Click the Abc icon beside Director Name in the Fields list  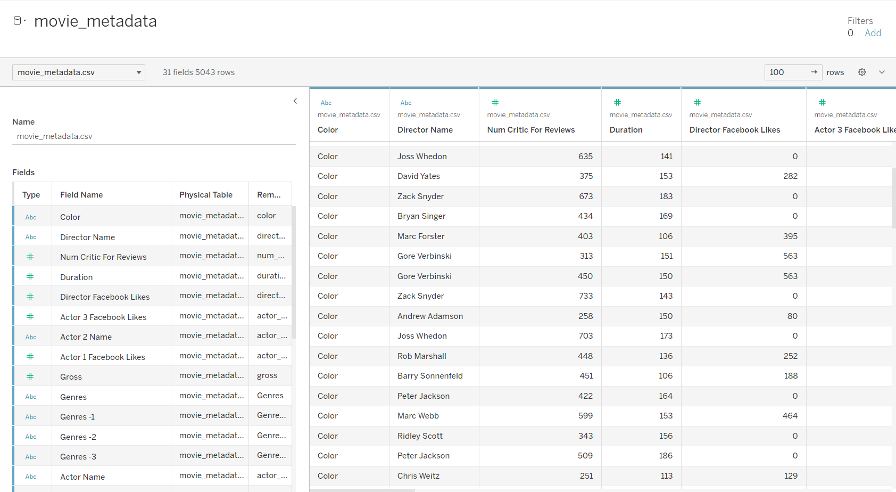click(31, 236)
